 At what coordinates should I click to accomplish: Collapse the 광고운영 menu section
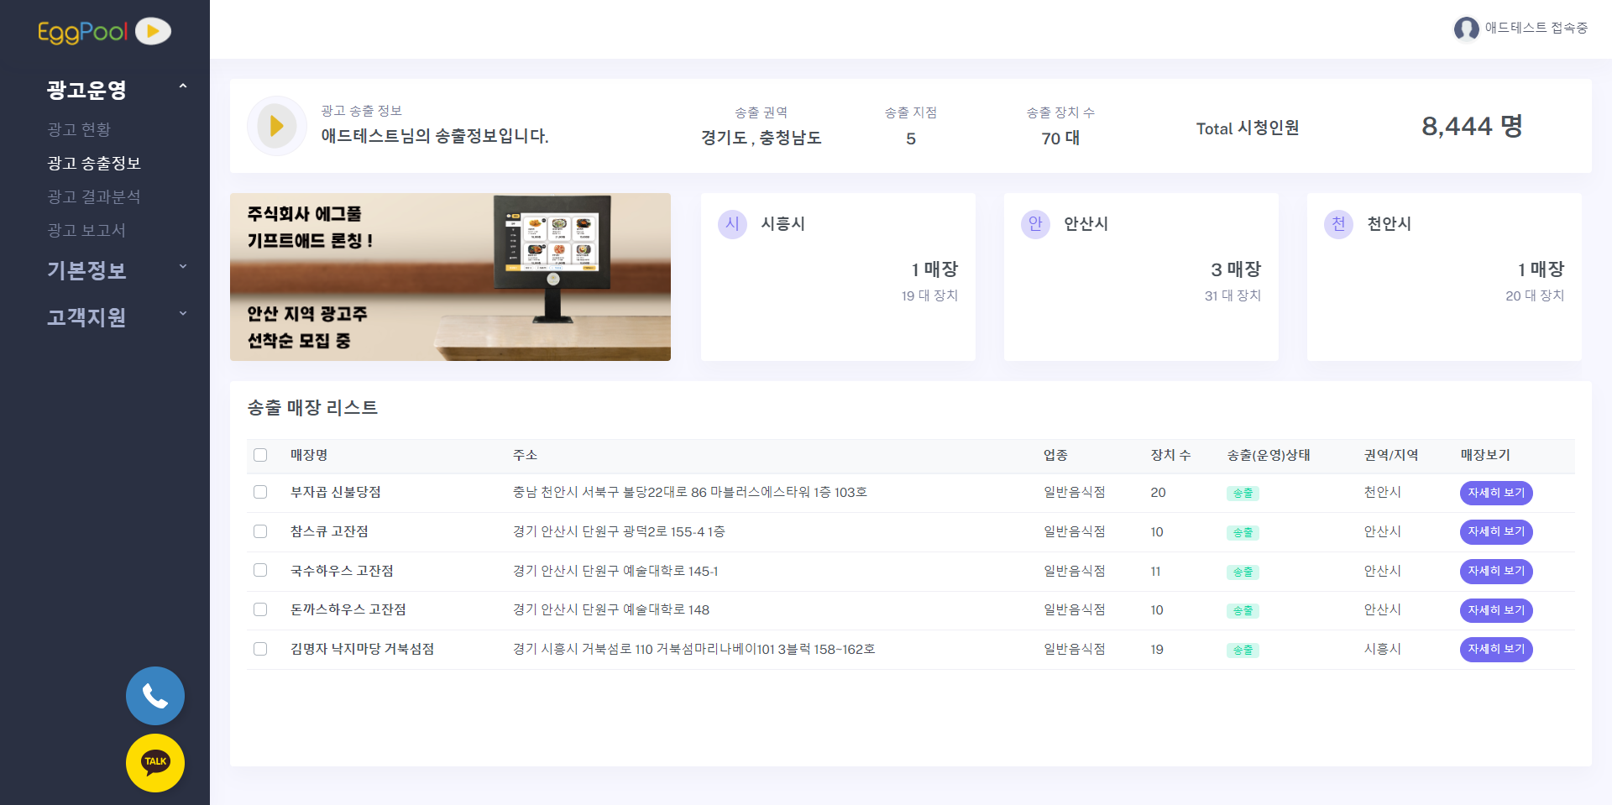[117, 89]
